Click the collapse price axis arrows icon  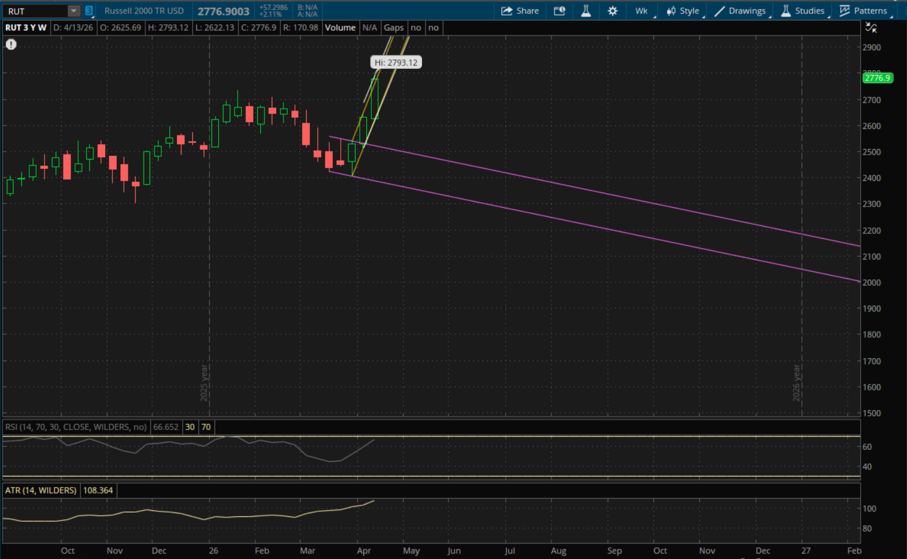[x=871, y=27]
